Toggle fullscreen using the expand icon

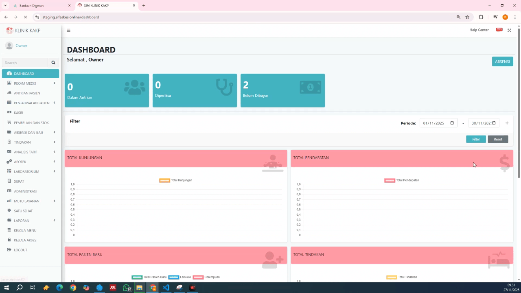click(x=509, y=30)
